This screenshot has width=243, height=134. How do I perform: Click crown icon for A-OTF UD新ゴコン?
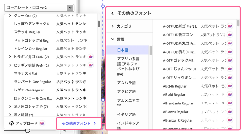(230, 35)
